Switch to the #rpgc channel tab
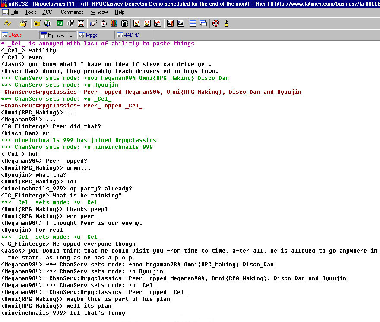The width and height of the screenshot is (380, 322). (x=96, y=35)
